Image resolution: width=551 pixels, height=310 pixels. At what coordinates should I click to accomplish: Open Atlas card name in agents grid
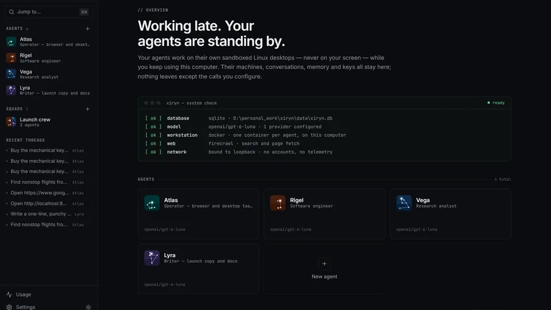coord(171,200)
